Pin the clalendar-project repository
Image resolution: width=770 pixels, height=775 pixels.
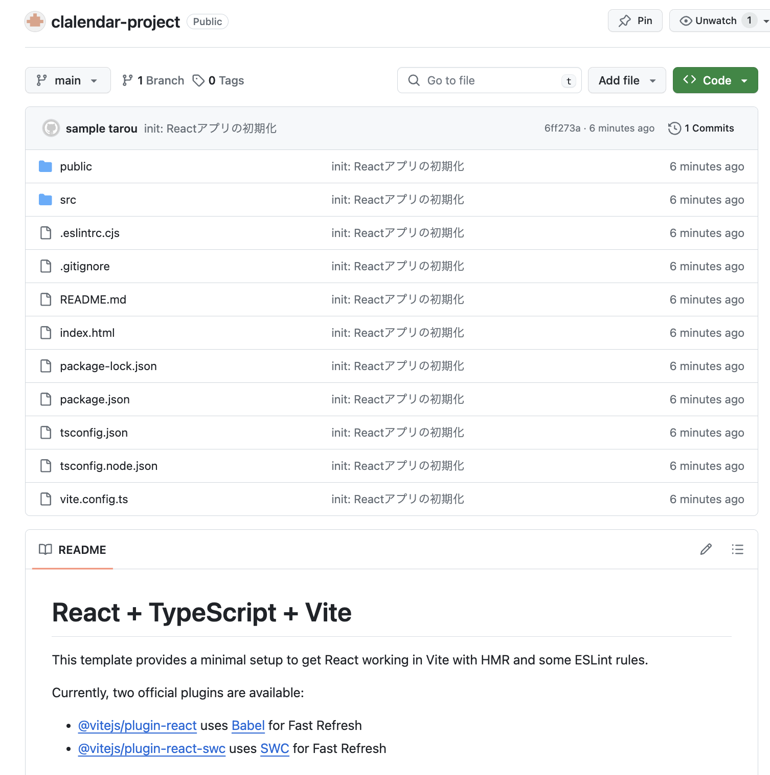(x=635, y=21)
